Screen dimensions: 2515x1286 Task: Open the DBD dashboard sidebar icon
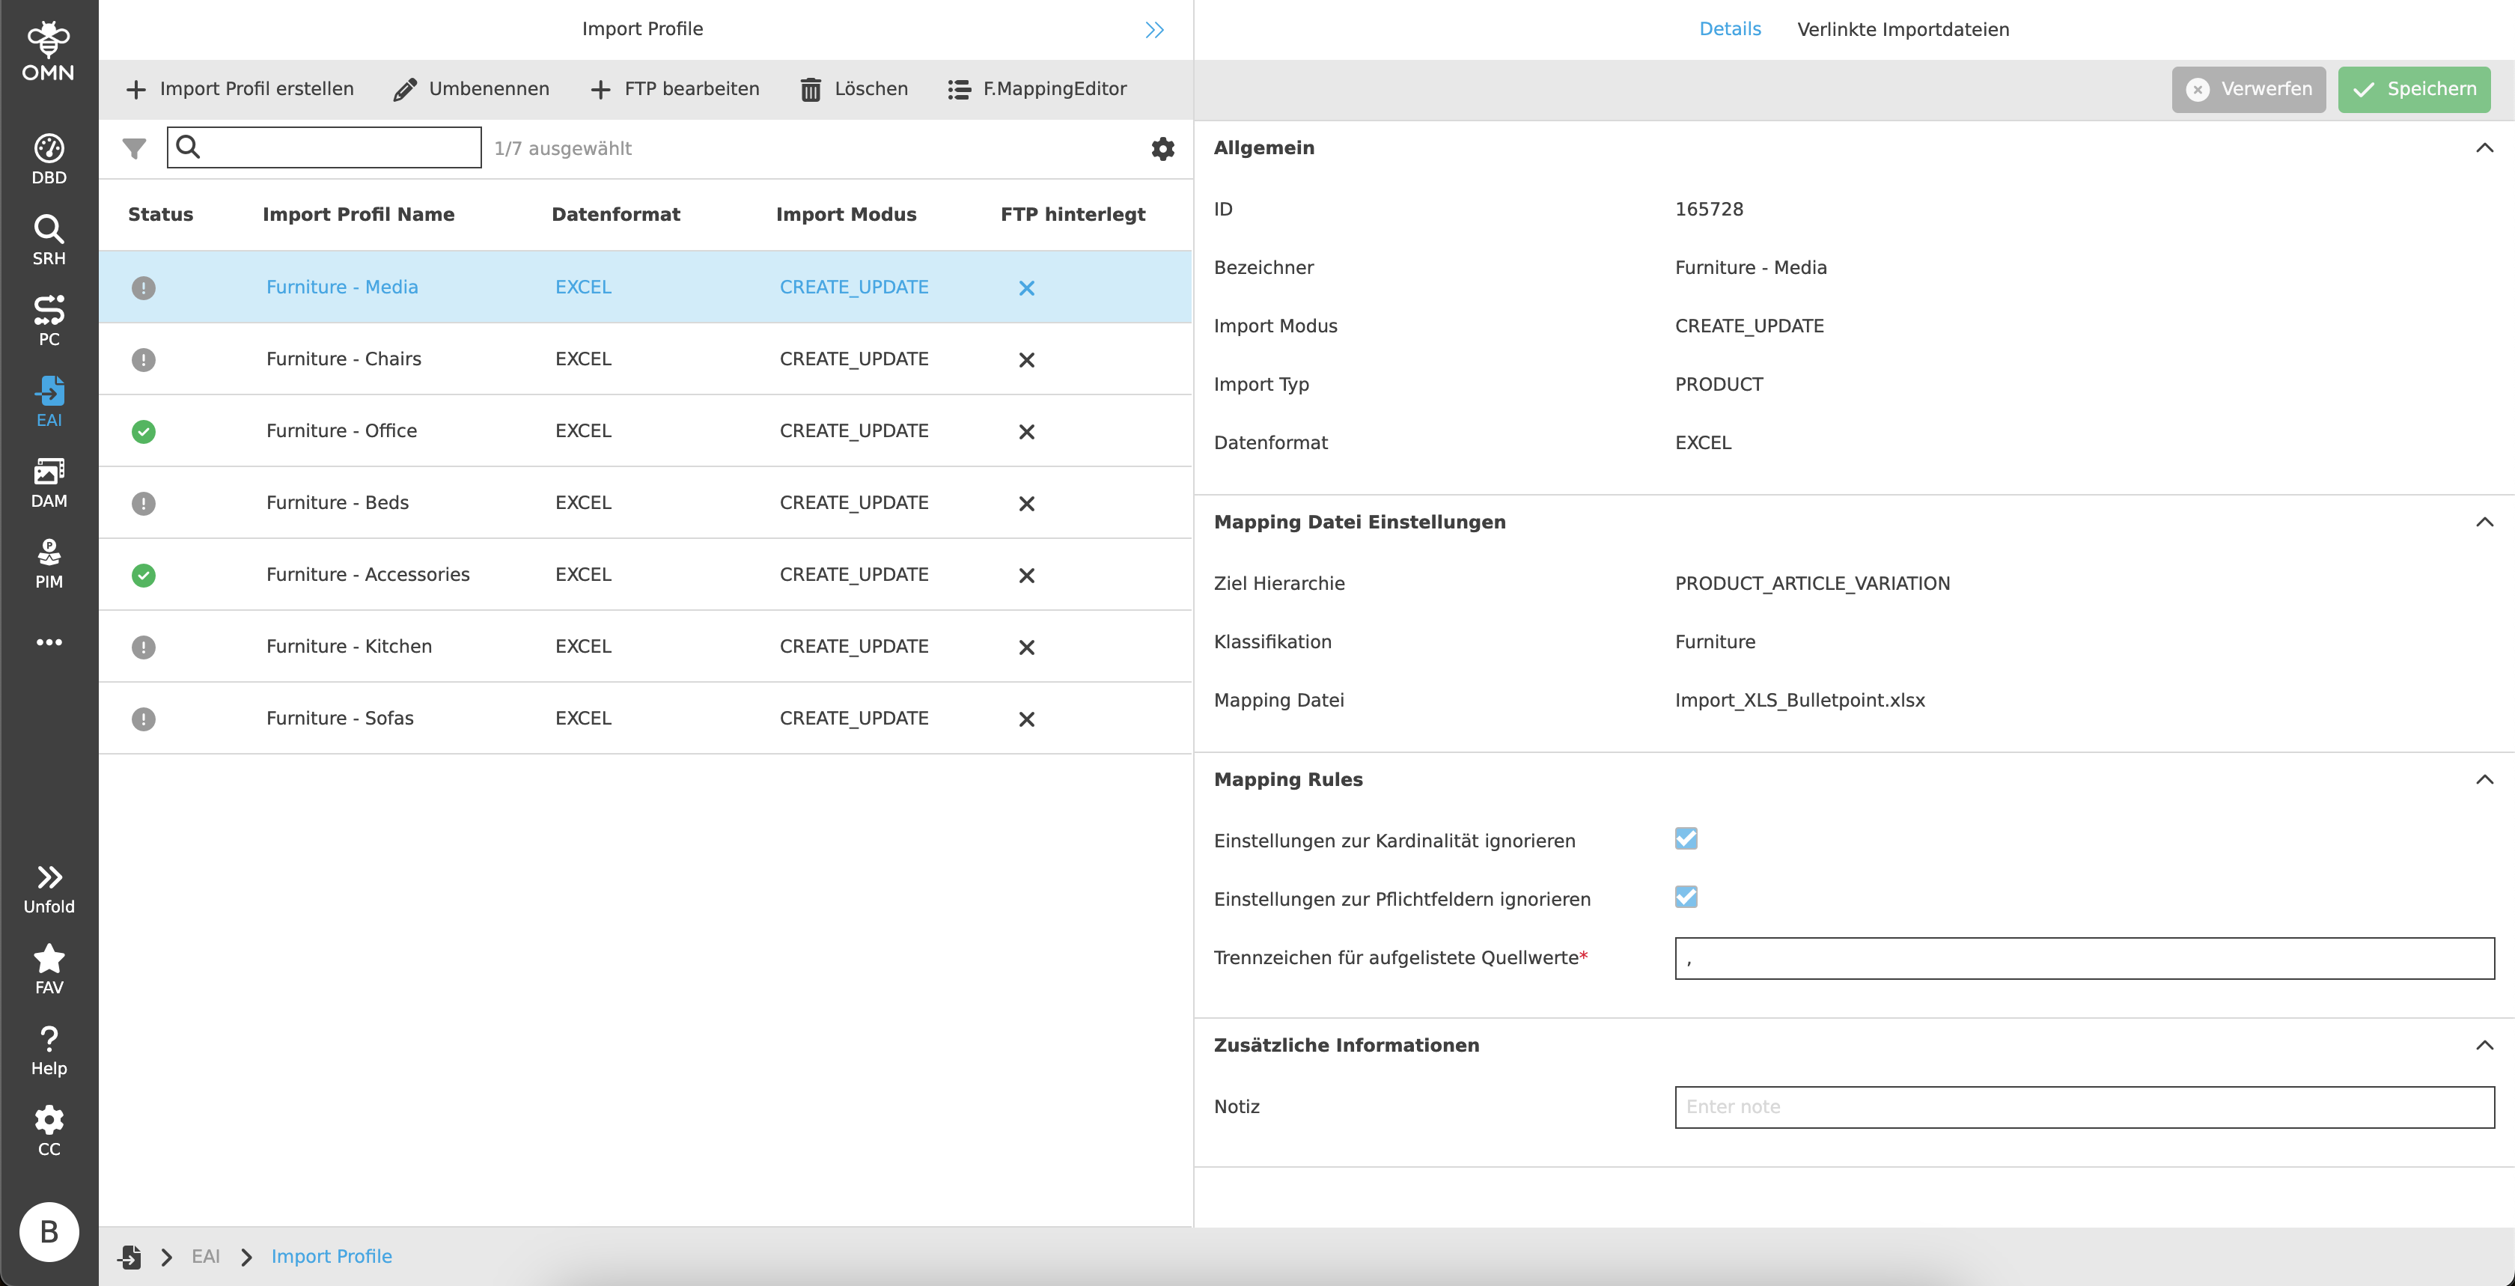[49, 158]
